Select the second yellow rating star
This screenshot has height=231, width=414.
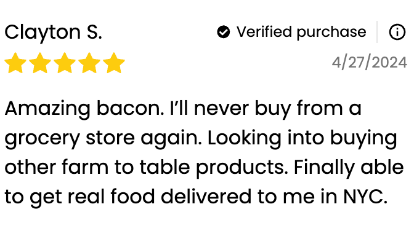(x=40, y=63)
